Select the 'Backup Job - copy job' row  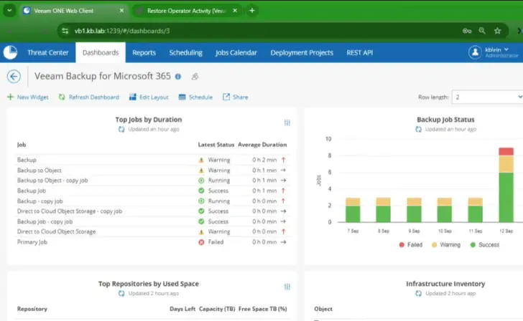[152, 221]
